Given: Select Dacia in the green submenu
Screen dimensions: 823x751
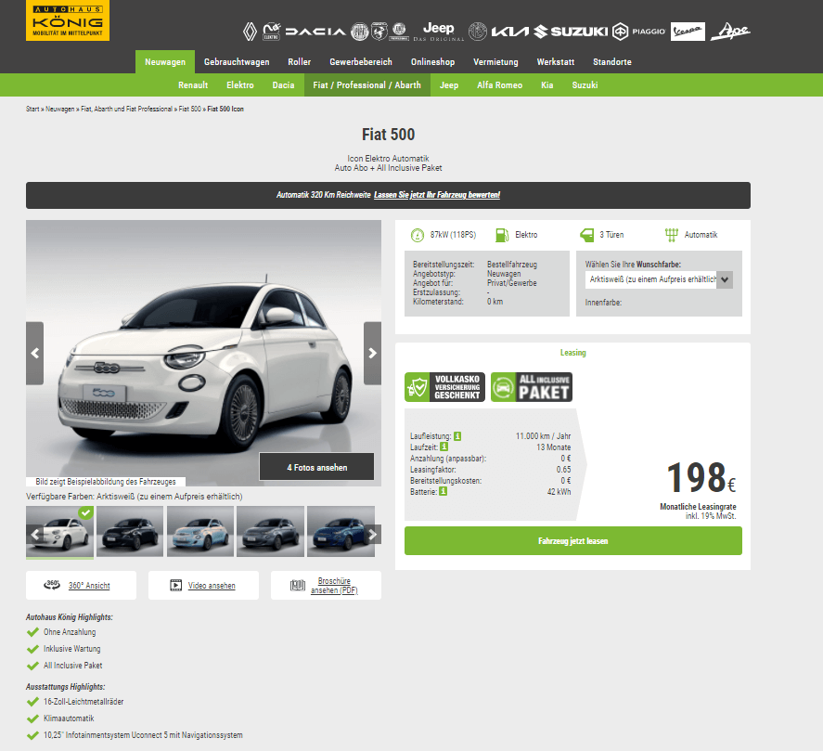Looking at the screenshot, I should (x=283, y=85).
